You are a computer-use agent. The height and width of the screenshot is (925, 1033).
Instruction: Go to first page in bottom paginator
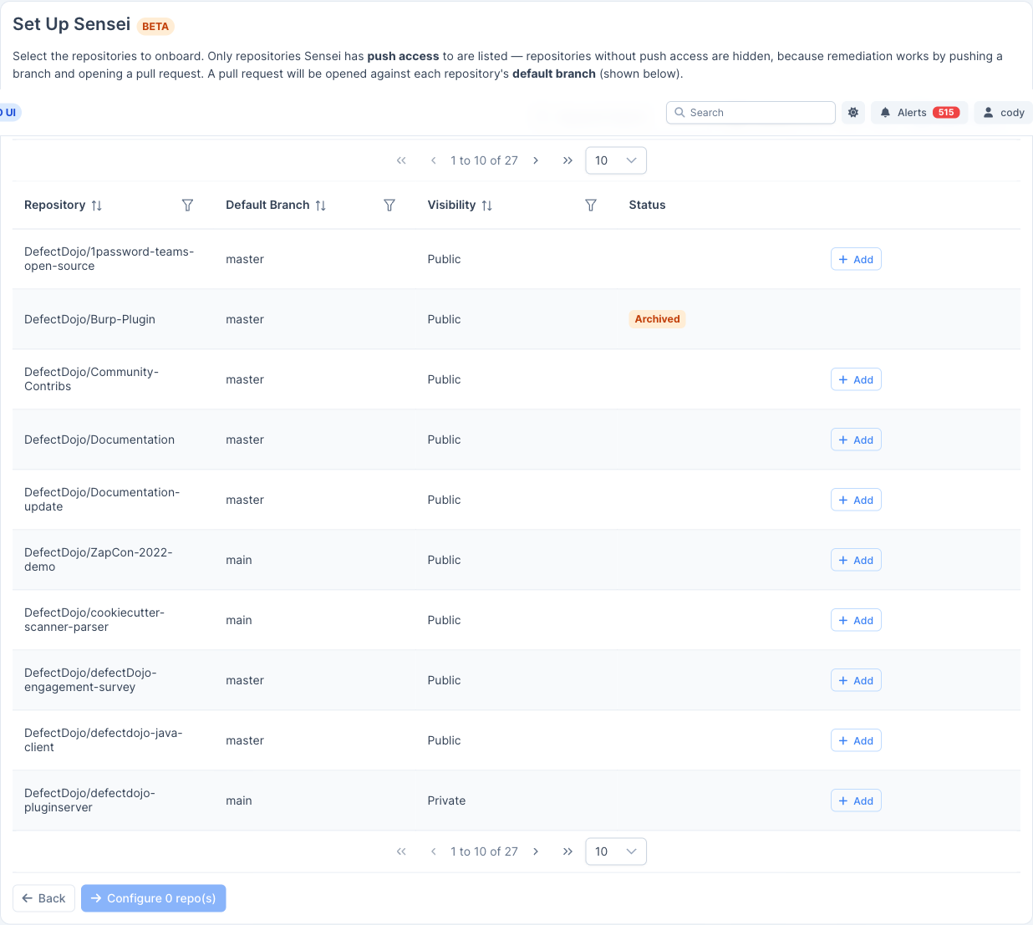401,851
